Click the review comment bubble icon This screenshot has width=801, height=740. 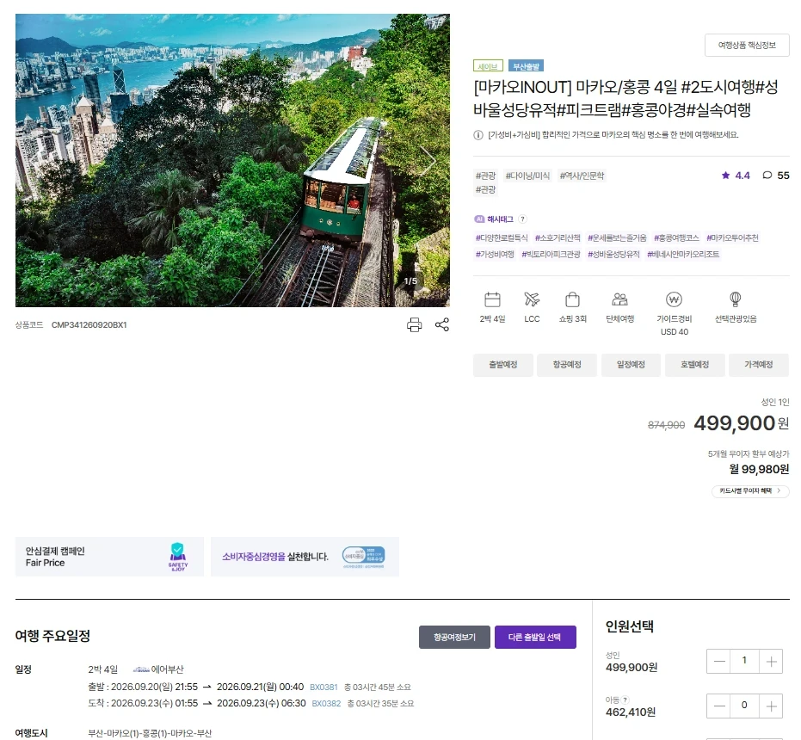(x=767, y=176)
